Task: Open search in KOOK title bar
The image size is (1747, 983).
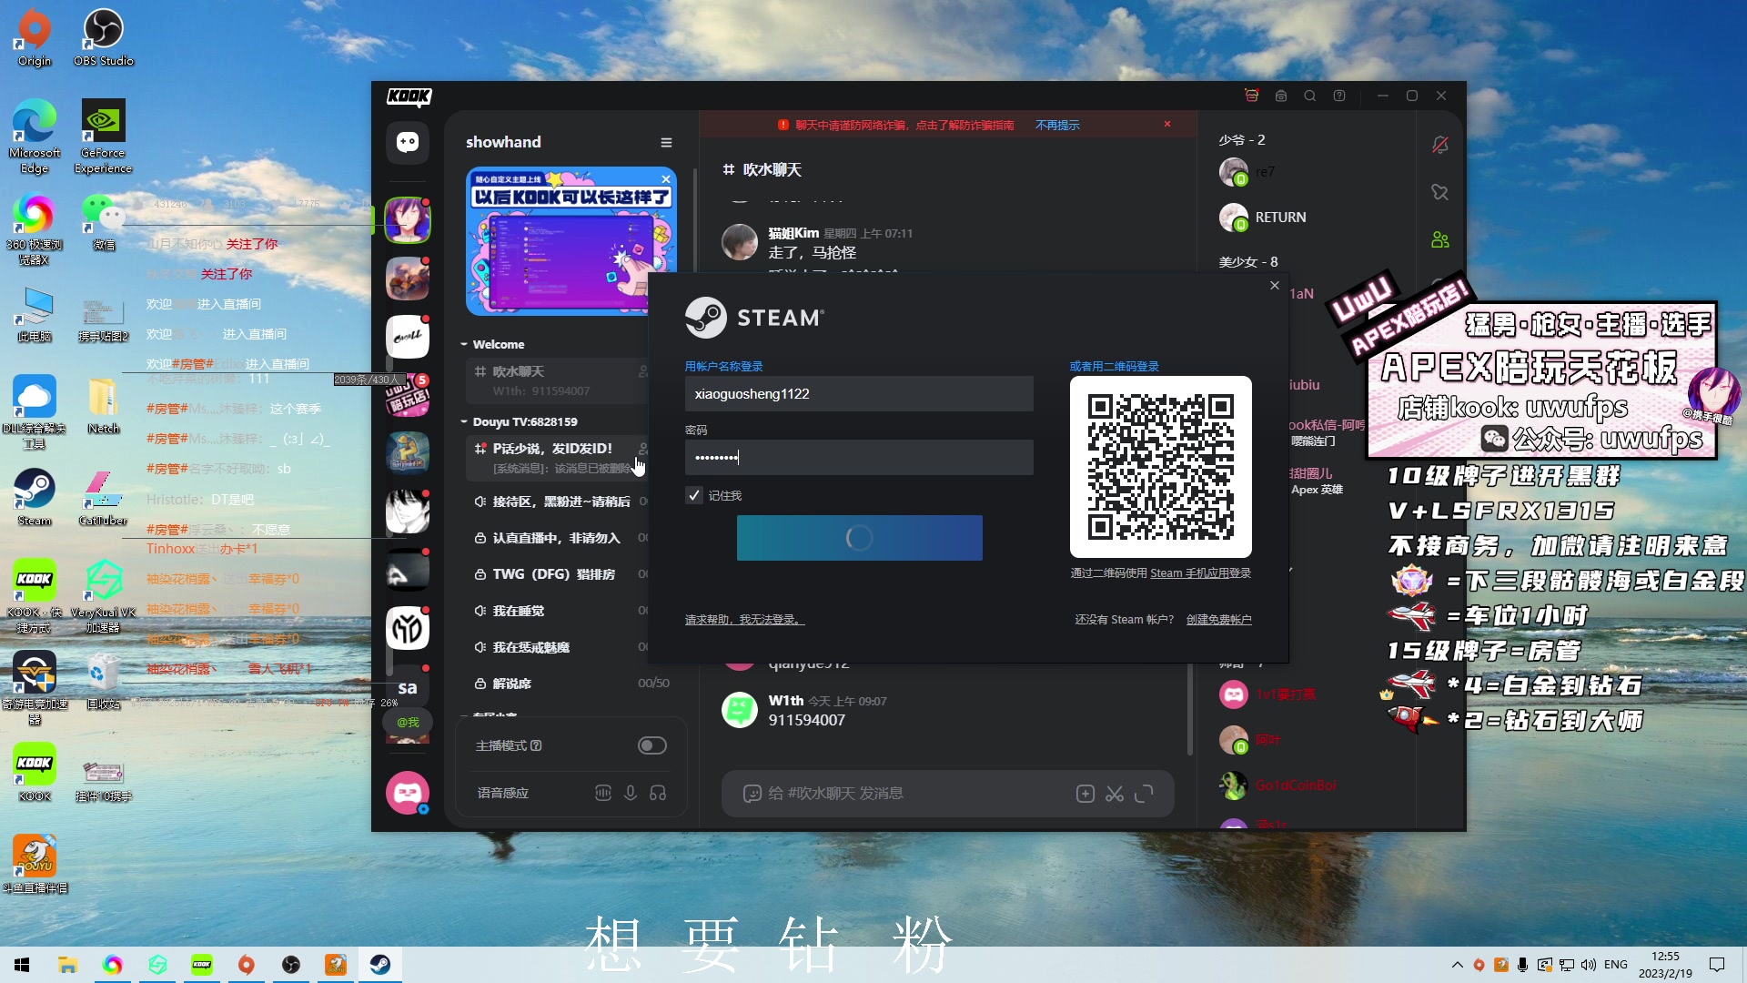Action: [1310, 96]
